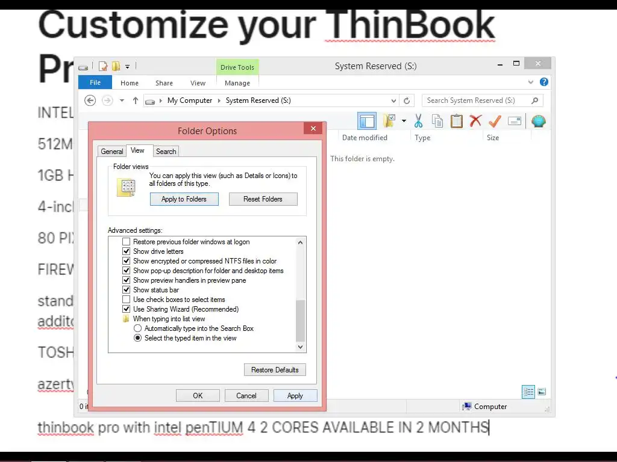Open Explorer help question mark icon
Image resolution: width=617 pixels, height=462 pixels.
544,82
